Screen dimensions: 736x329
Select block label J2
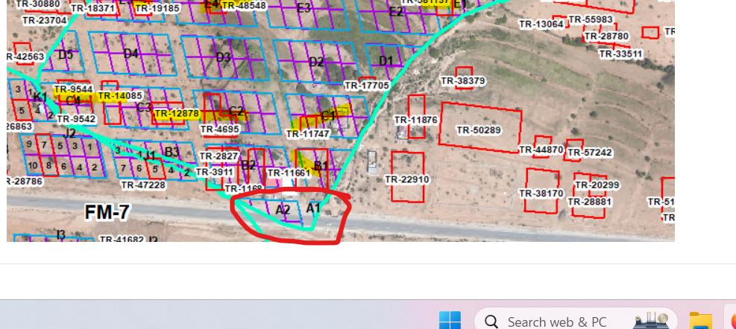(69, 133)
